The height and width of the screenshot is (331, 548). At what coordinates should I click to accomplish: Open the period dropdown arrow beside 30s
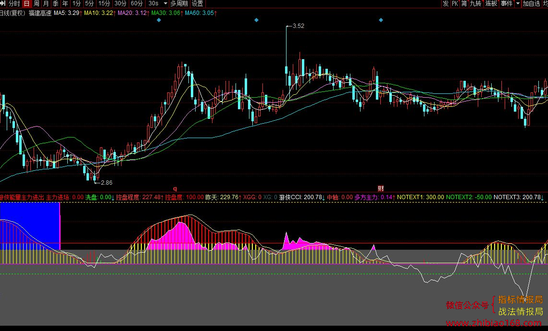pyautogui.click(x=165, y=3)
